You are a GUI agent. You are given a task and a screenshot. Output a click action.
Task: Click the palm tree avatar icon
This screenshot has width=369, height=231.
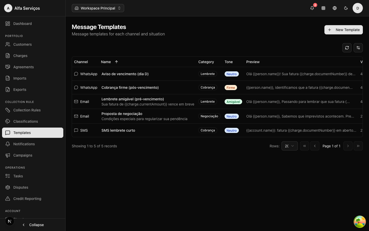(360, 222)
